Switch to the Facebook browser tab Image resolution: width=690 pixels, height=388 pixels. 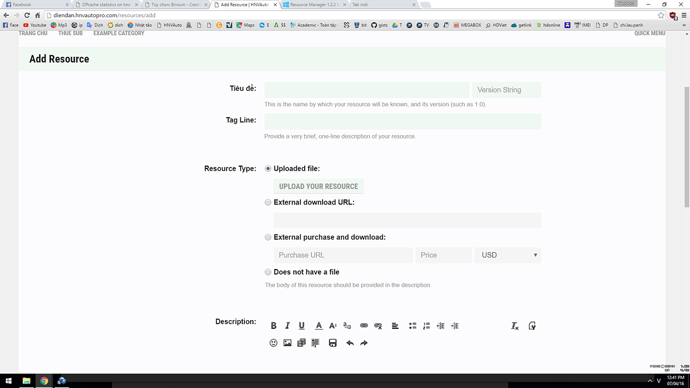(34, 5)
